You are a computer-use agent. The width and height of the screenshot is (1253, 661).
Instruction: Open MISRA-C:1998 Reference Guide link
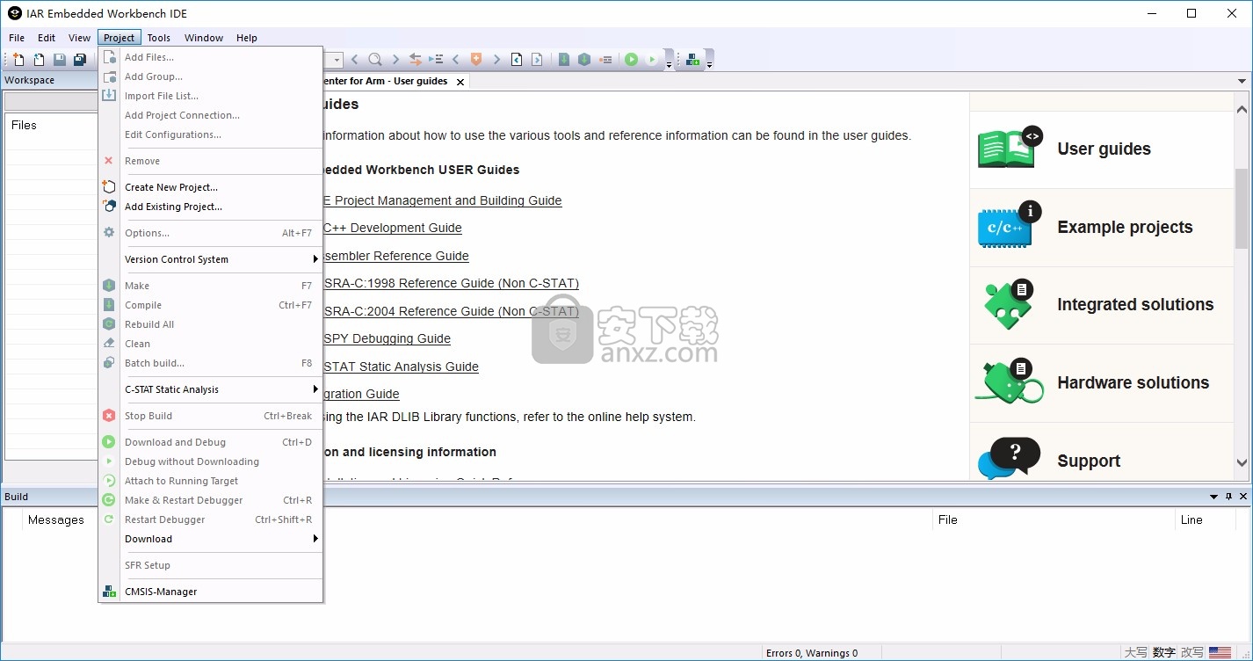(452, 283)
